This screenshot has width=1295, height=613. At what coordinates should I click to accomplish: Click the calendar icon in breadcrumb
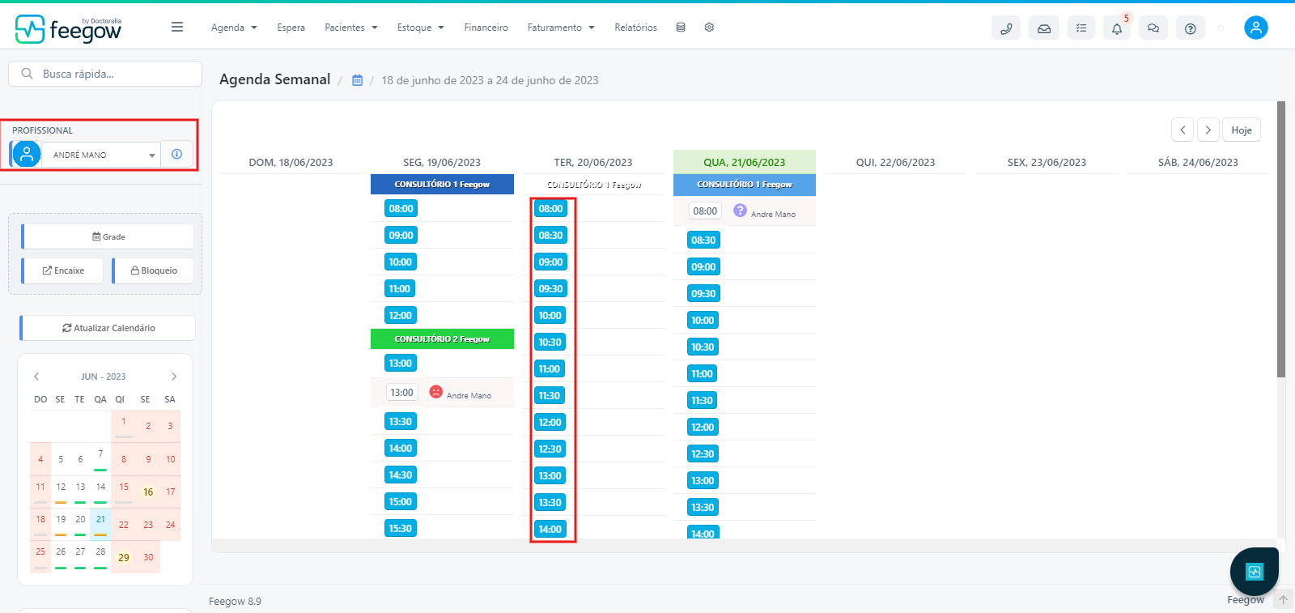(x=357, y=80)
